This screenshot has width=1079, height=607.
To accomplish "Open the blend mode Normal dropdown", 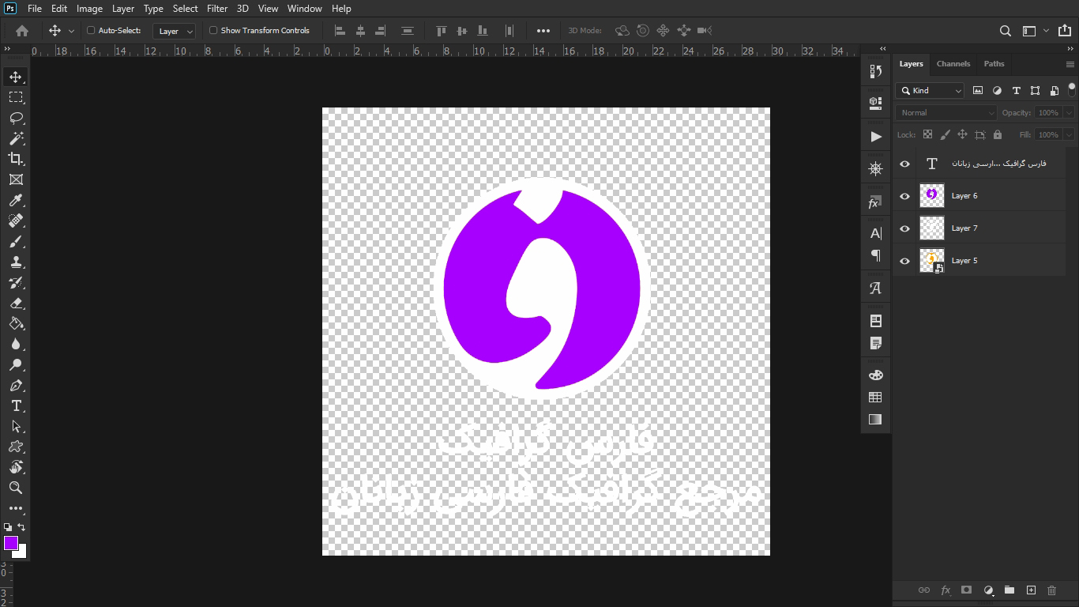I will 947,113.
